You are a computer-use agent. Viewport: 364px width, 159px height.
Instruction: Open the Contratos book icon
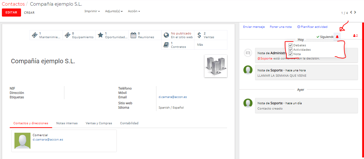pyautogui.click(x=166, y=45)
